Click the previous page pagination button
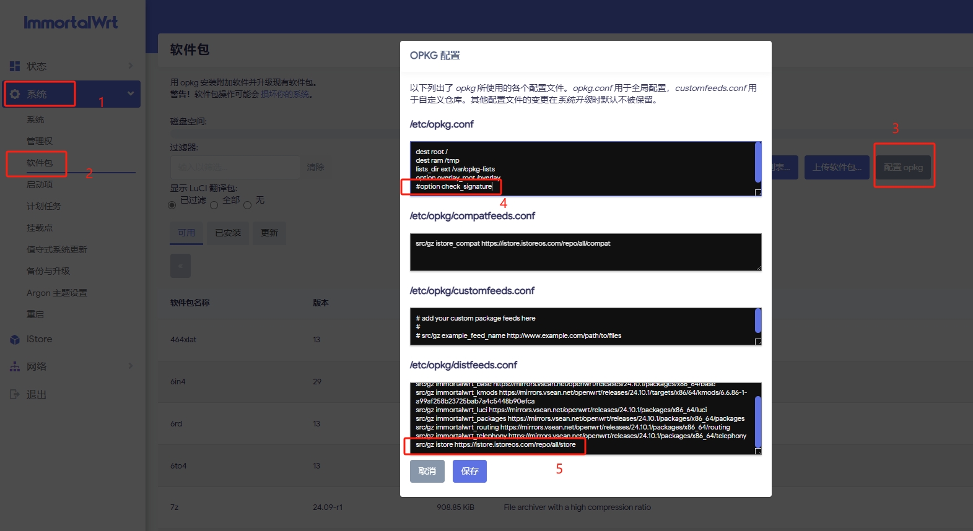Screen dimensions: 973x531 180,265
